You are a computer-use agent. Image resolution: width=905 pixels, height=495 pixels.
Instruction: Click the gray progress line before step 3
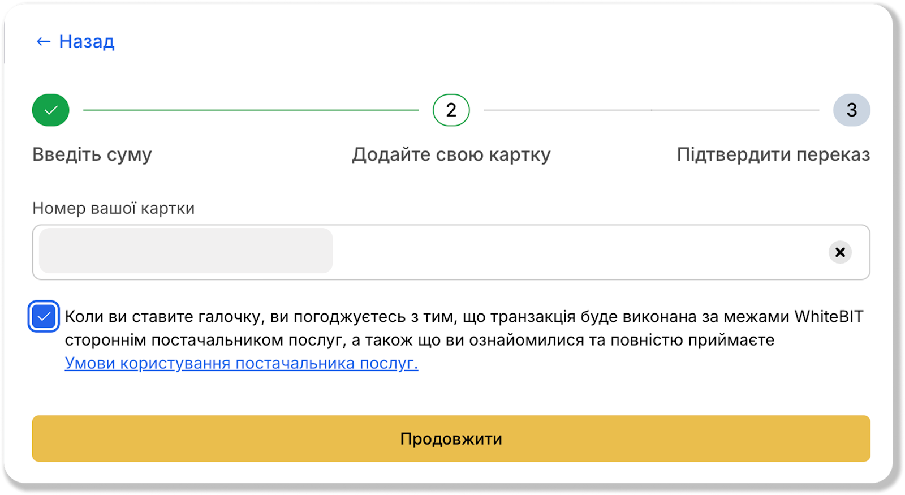(651, 110)
